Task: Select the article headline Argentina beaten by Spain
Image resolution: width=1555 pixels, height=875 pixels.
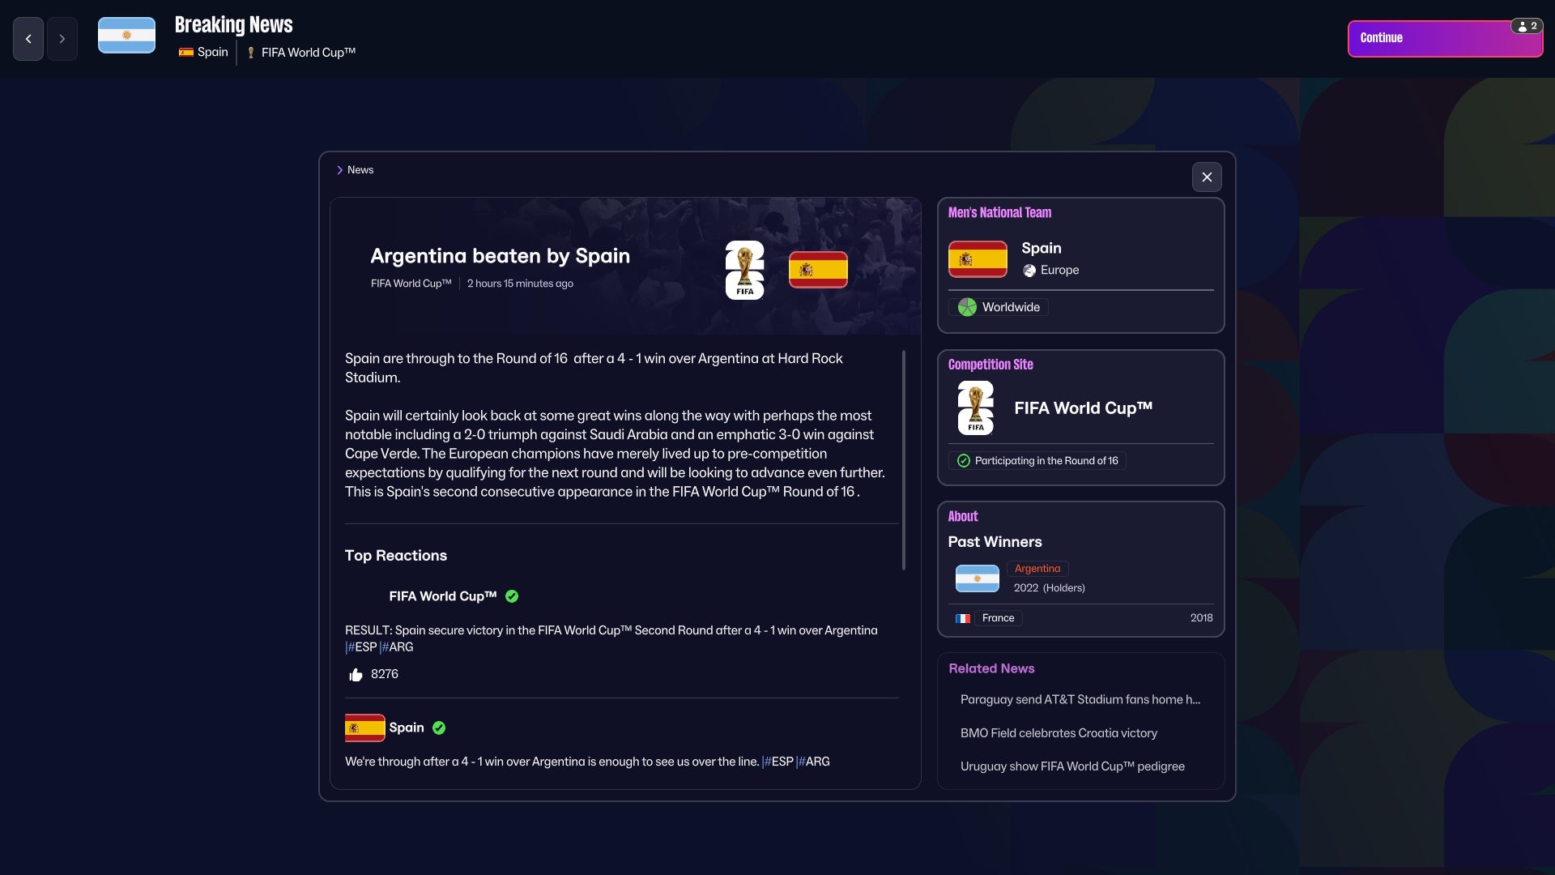Action: click(500, 256)
